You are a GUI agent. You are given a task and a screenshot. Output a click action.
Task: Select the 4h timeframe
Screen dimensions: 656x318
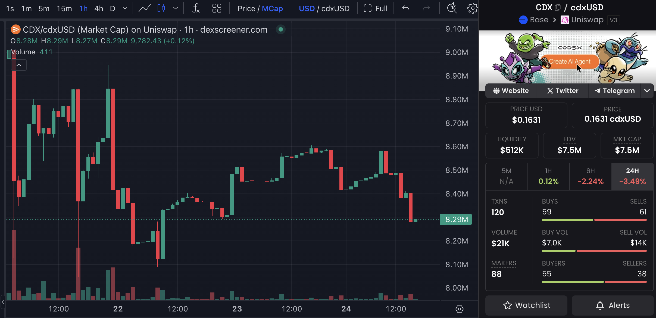(x=99, y=8)
